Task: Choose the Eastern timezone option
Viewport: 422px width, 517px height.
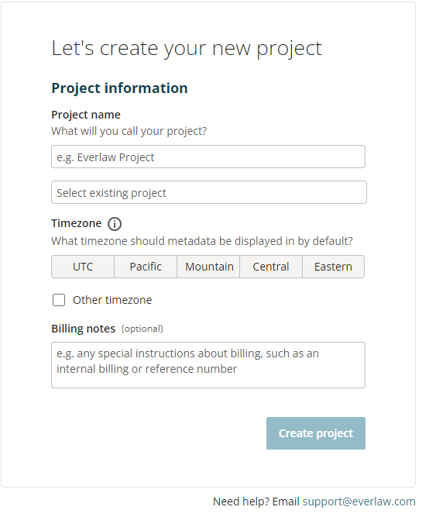Action: coord(334,267)
